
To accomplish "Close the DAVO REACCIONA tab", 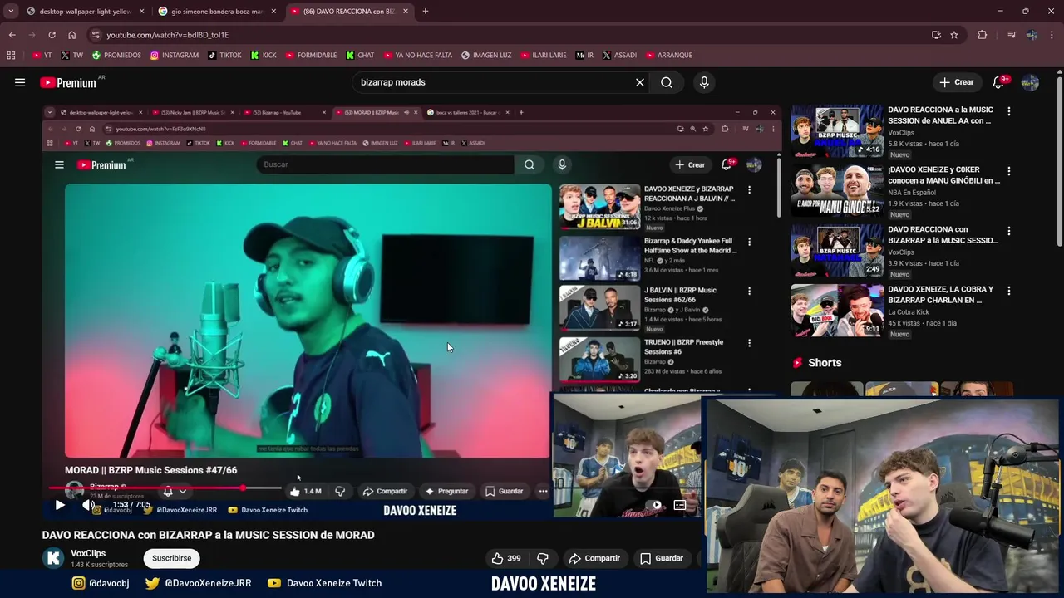I will click(x=406, y=12).
